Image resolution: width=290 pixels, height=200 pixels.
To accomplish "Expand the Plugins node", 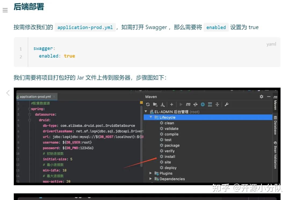I will [x=150, y=173].
